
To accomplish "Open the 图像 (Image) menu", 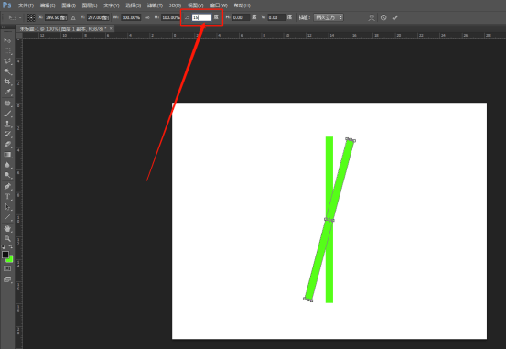I will [x=69, y=5].
